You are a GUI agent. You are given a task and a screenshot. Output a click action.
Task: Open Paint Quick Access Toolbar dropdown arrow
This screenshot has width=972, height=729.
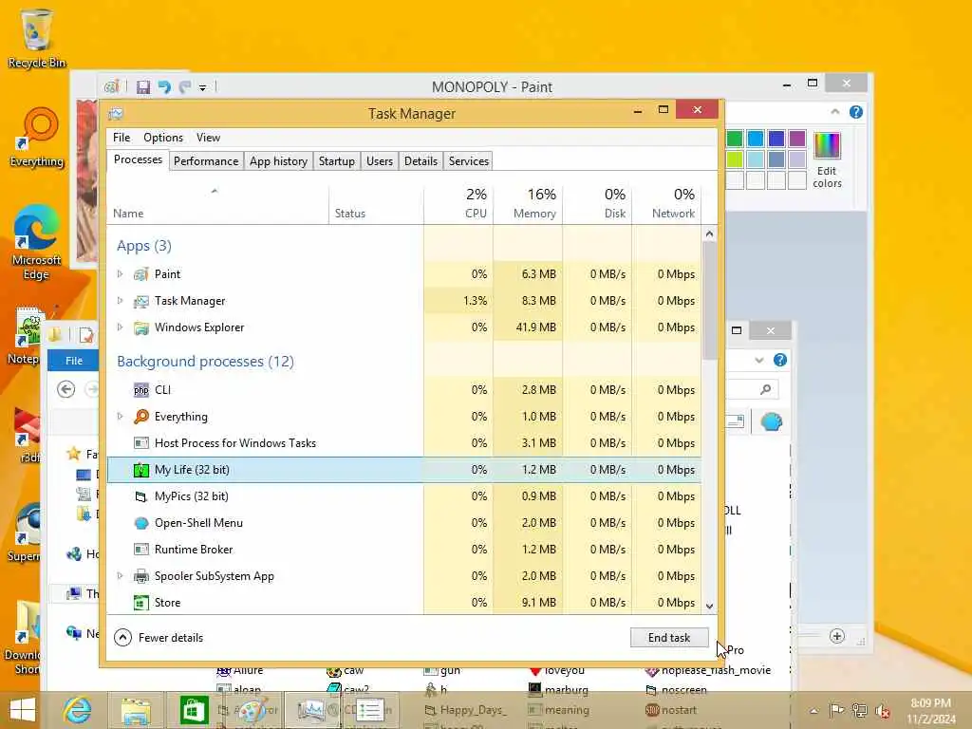click(202, 88)
